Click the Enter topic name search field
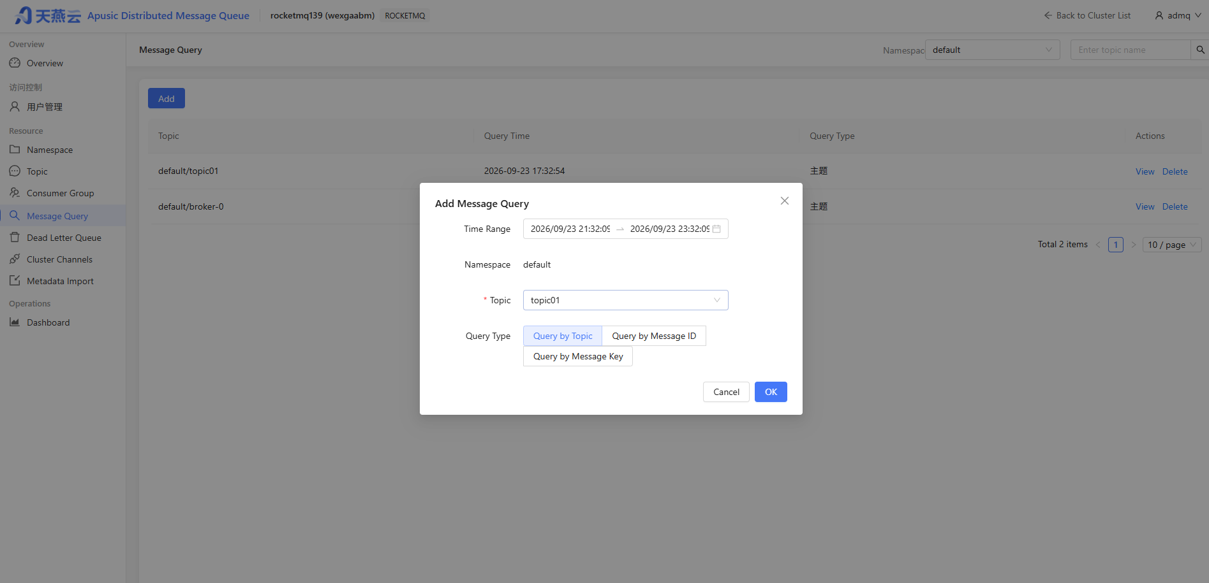1209x583 pixels. pos(1130,50)
